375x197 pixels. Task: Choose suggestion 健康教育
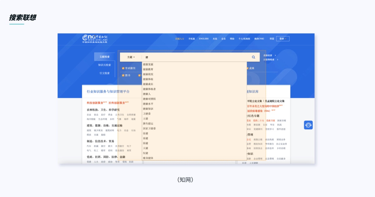[148, 69]
